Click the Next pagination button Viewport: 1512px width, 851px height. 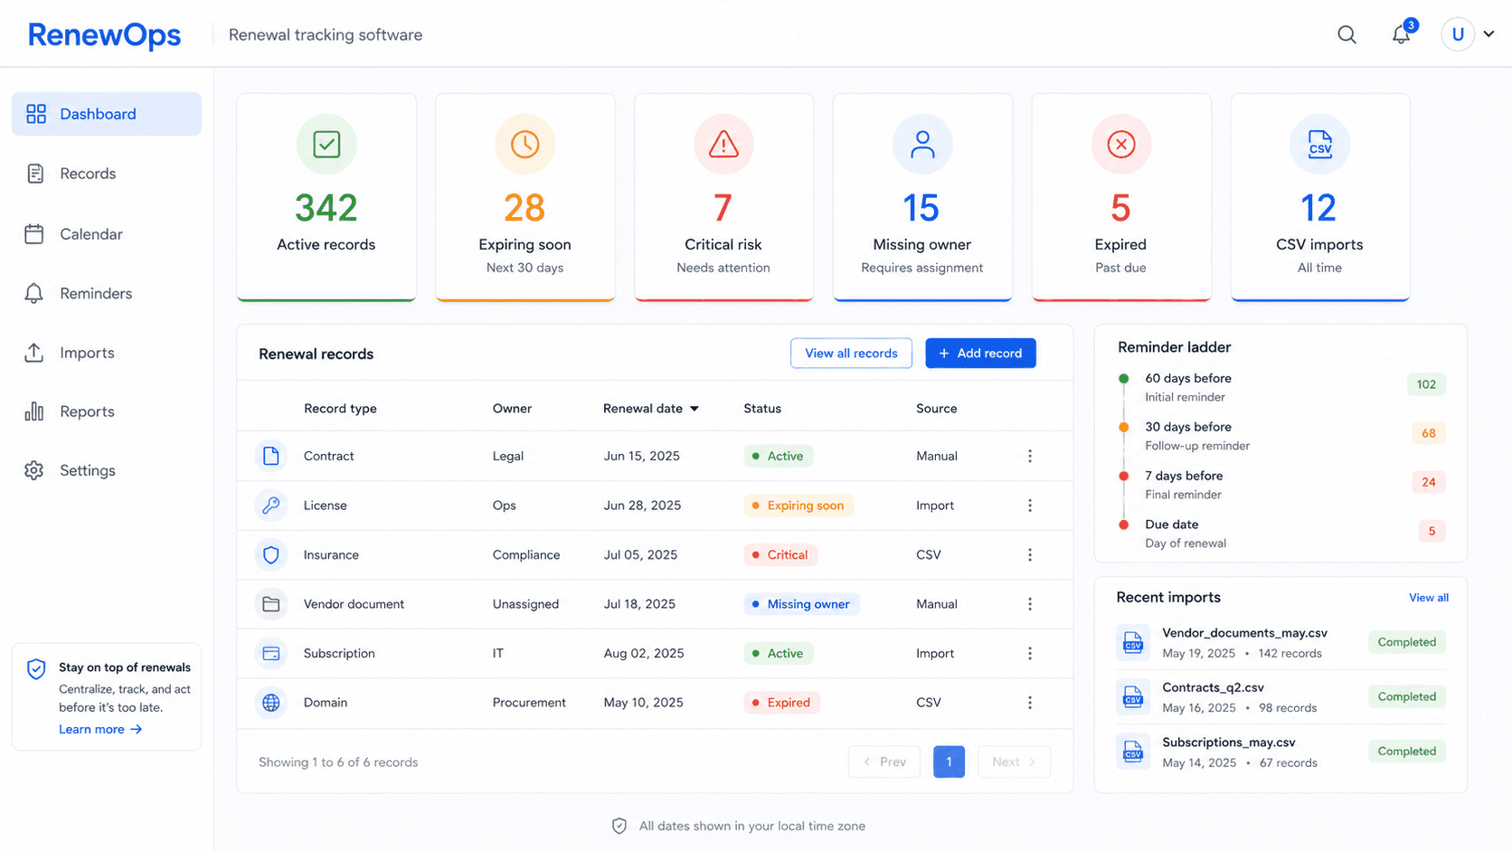click(x=1014, y=761)
